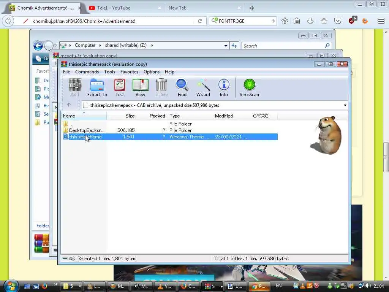This screenshot has width=389, height=292.
Task: Sort by Name column header
Action: coord(84,116)
